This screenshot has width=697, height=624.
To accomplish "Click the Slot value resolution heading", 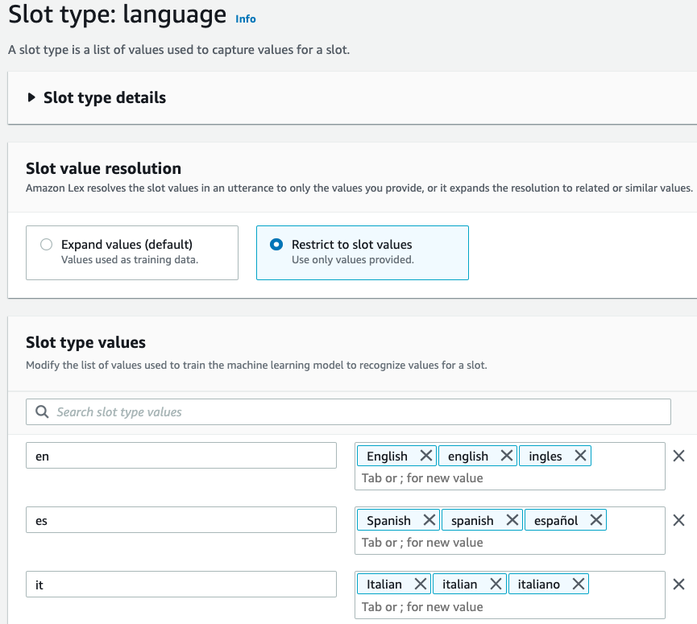I will 104,168.
